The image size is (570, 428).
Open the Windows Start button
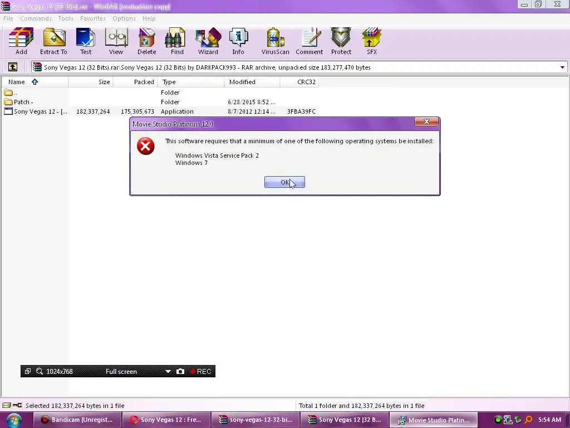point(14,420)
